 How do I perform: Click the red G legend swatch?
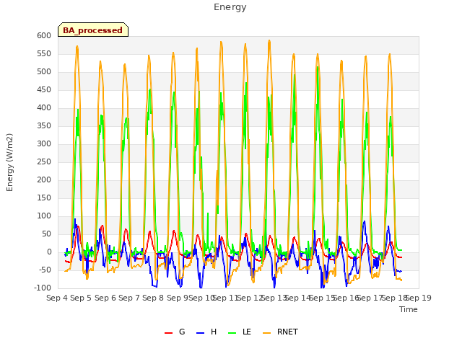[x=168, y=333]
